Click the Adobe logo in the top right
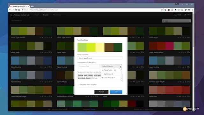Viewport: 204px width, 115px height. (187, 15)
